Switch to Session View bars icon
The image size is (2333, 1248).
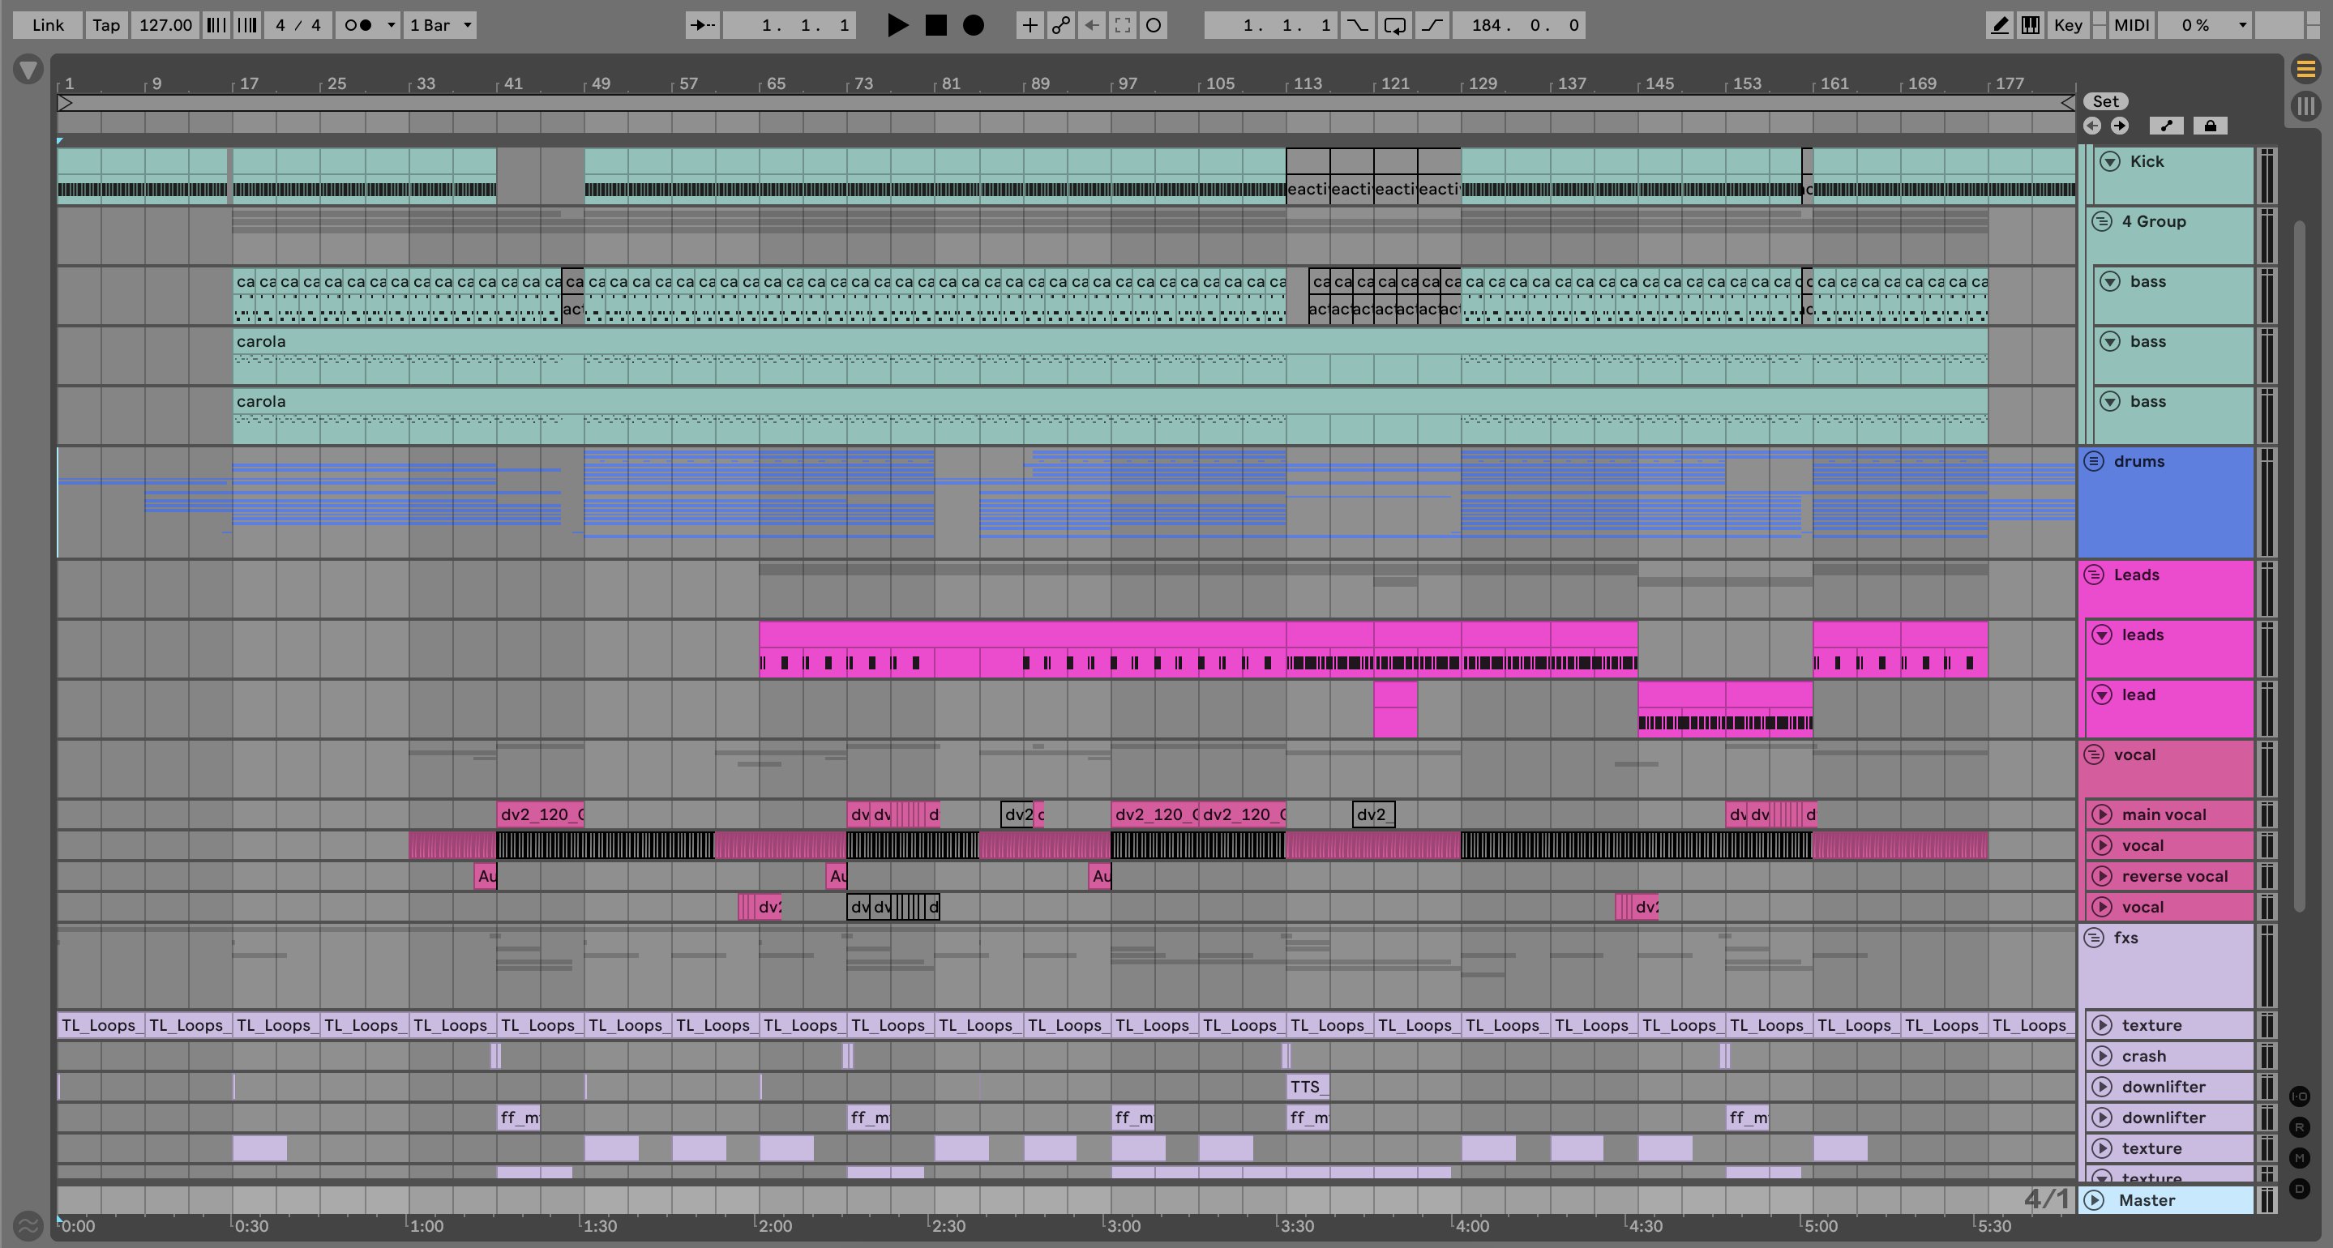click(2305, 106)
